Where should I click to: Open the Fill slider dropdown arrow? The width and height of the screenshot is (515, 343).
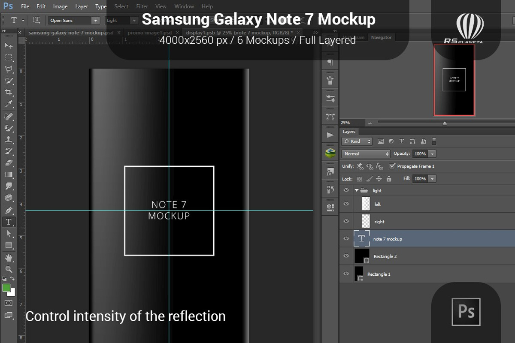(432, 178)
